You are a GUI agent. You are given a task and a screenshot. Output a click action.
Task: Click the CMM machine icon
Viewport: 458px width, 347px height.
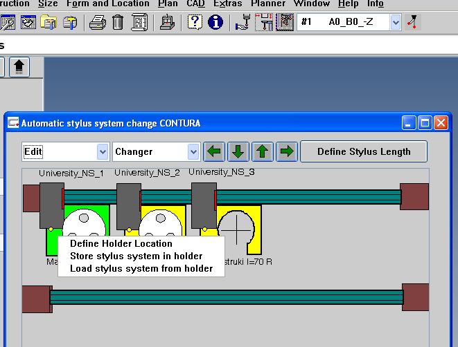[167, 22]
